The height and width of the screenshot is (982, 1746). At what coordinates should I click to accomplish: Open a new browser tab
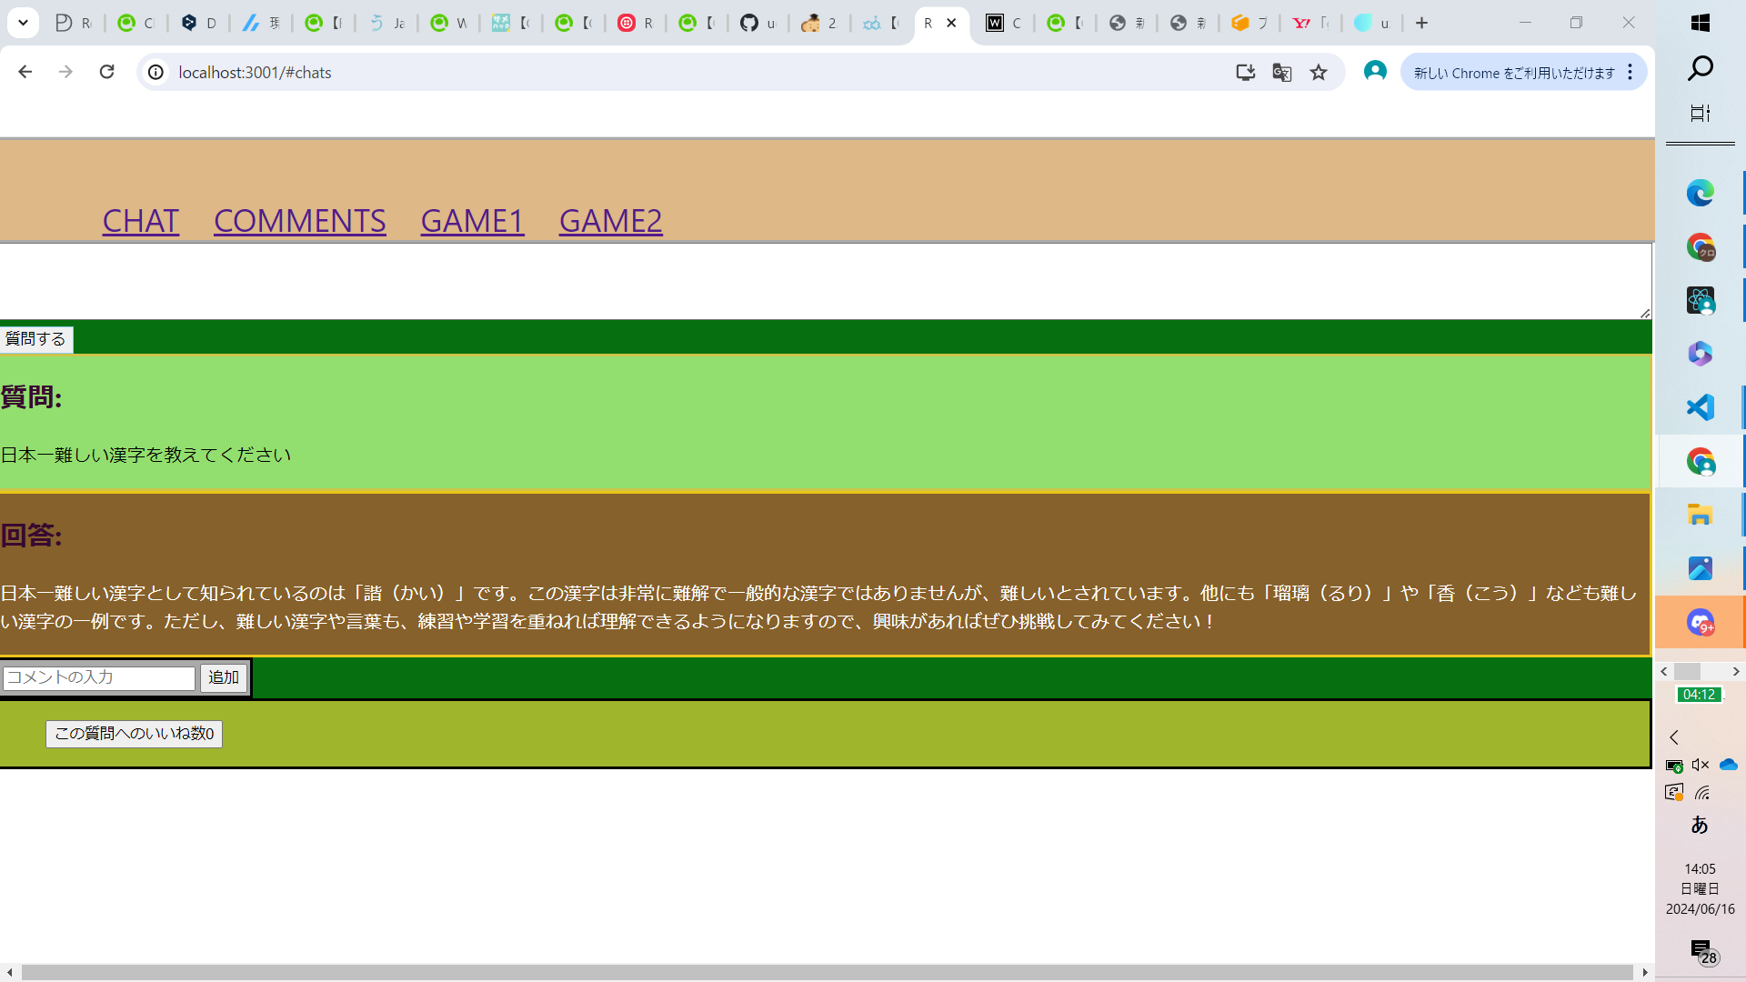coord(1422,23)
